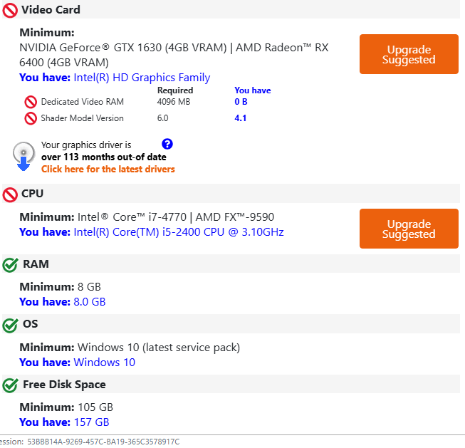Screen dimensions: 465x448
Task: Click the Intel(R) HD Graphics Family text
Action: (x=142, y=78)
